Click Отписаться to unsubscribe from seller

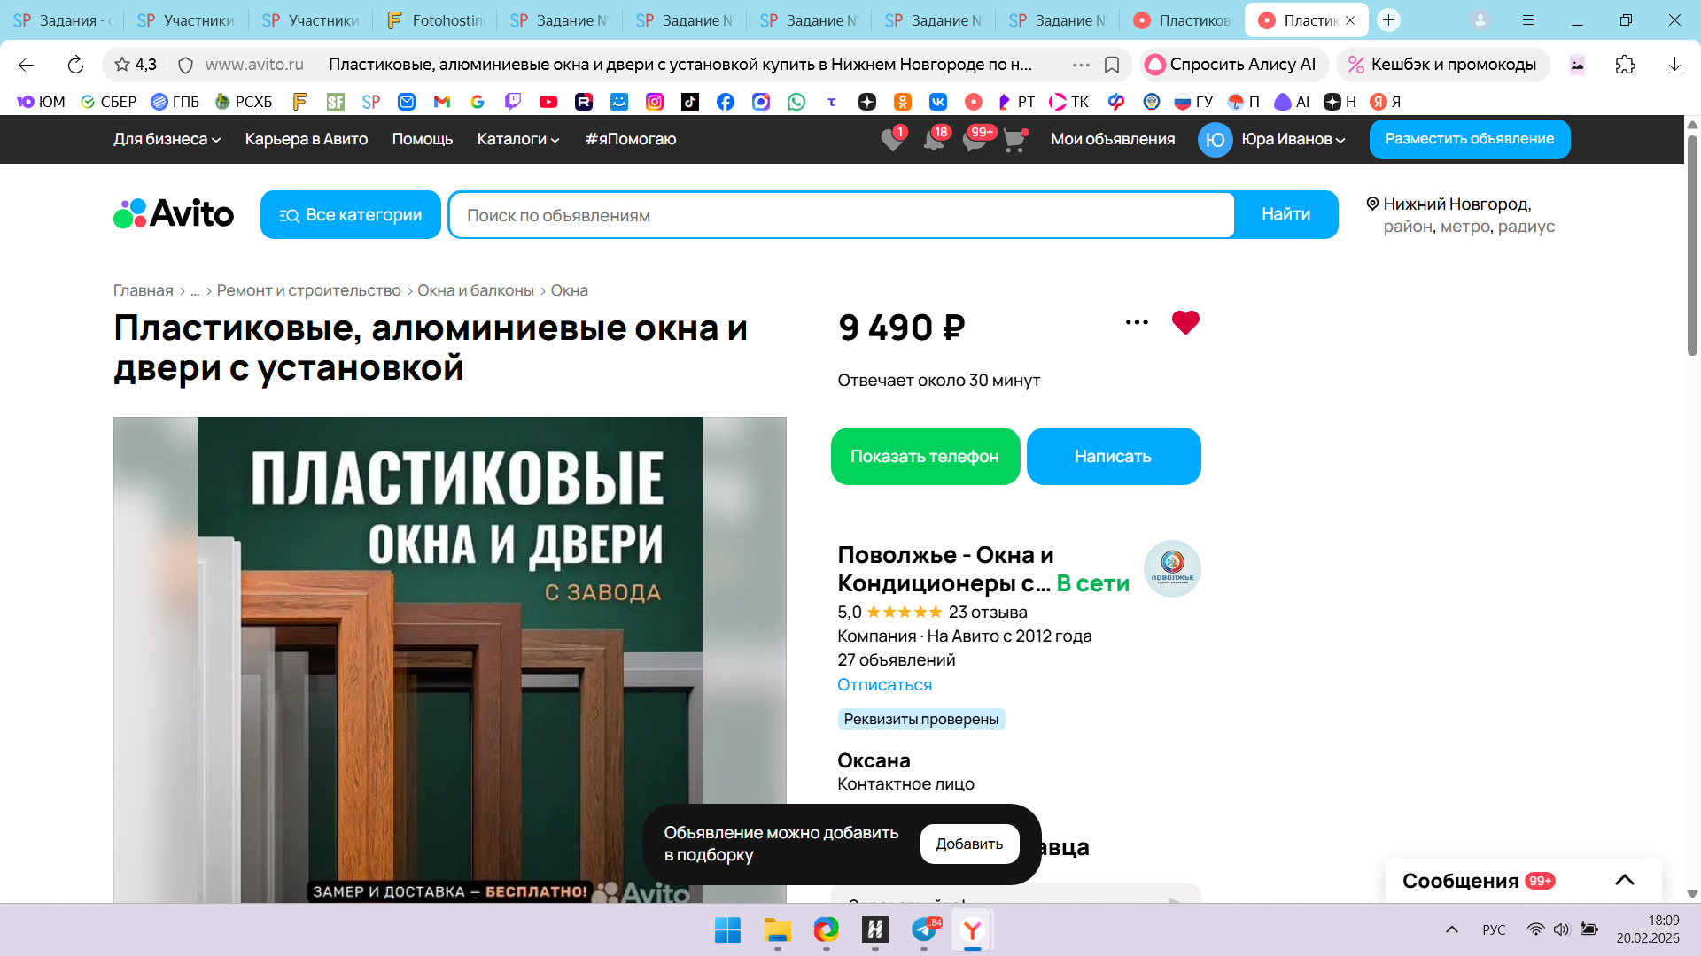884,684
